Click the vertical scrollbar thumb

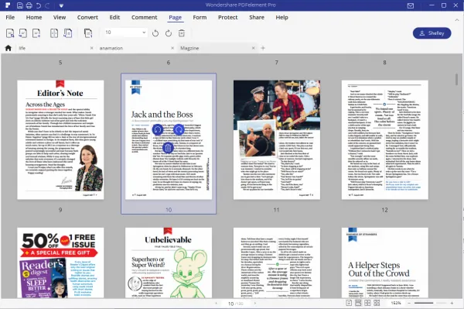click(456, 80)
